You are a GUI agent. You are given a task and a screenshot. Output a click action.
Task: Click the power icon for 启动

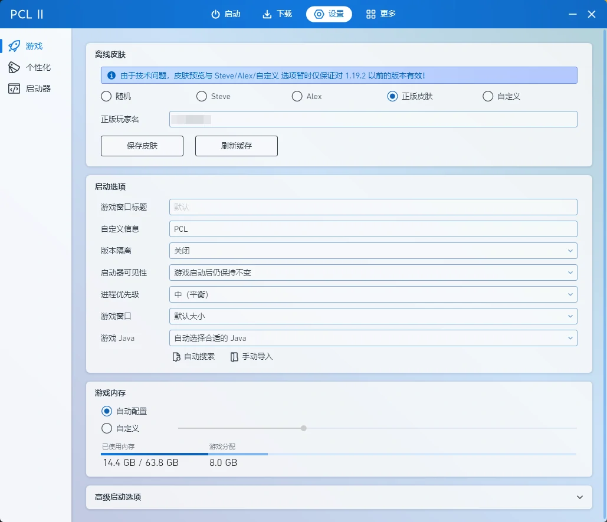click(x=215, y=14)
